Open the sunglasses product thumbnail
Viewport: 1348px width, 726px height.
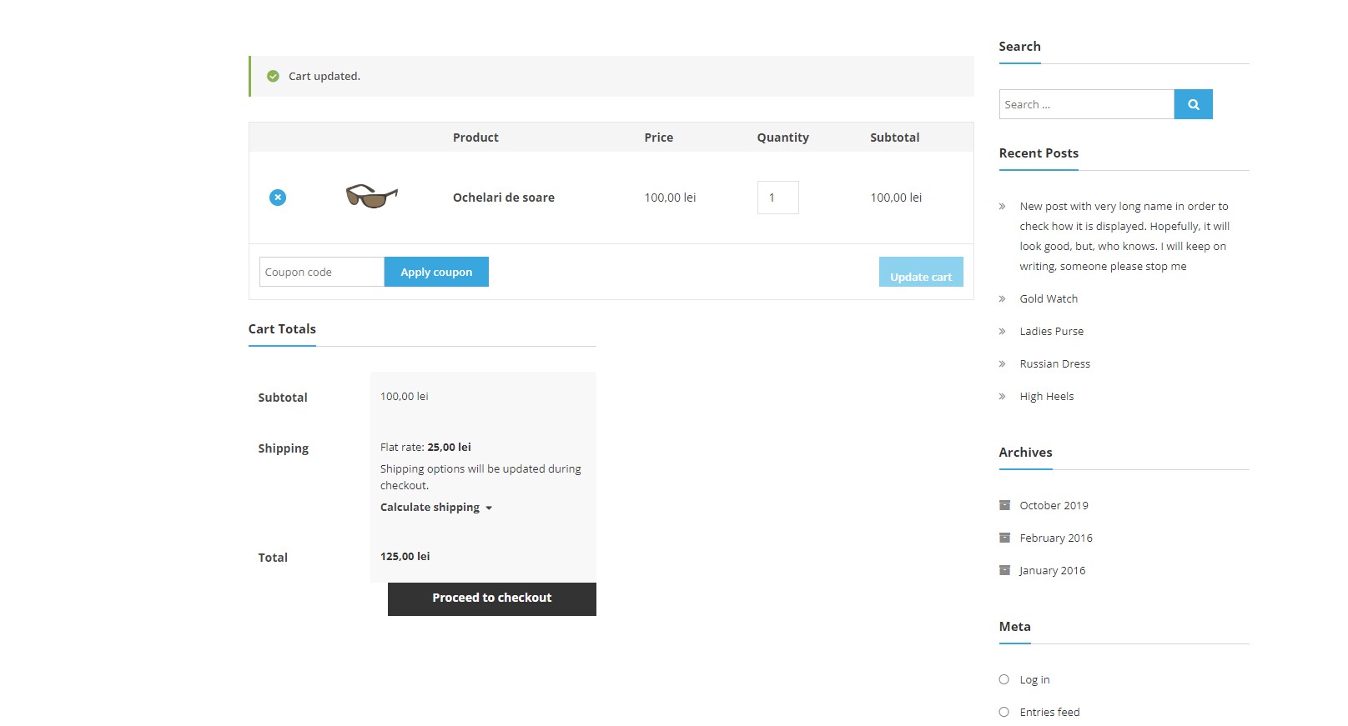(372, 197)
